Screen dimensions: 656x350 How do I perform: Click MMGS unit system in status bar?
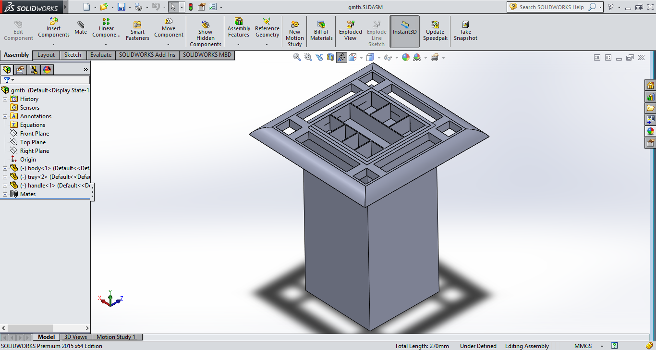(583, 346)
